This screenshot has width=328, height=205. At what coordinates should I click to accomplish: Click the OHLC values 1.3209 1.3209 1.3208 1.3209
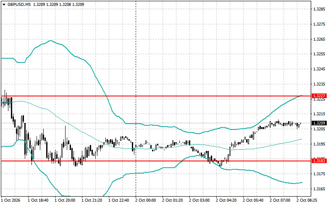58,4
